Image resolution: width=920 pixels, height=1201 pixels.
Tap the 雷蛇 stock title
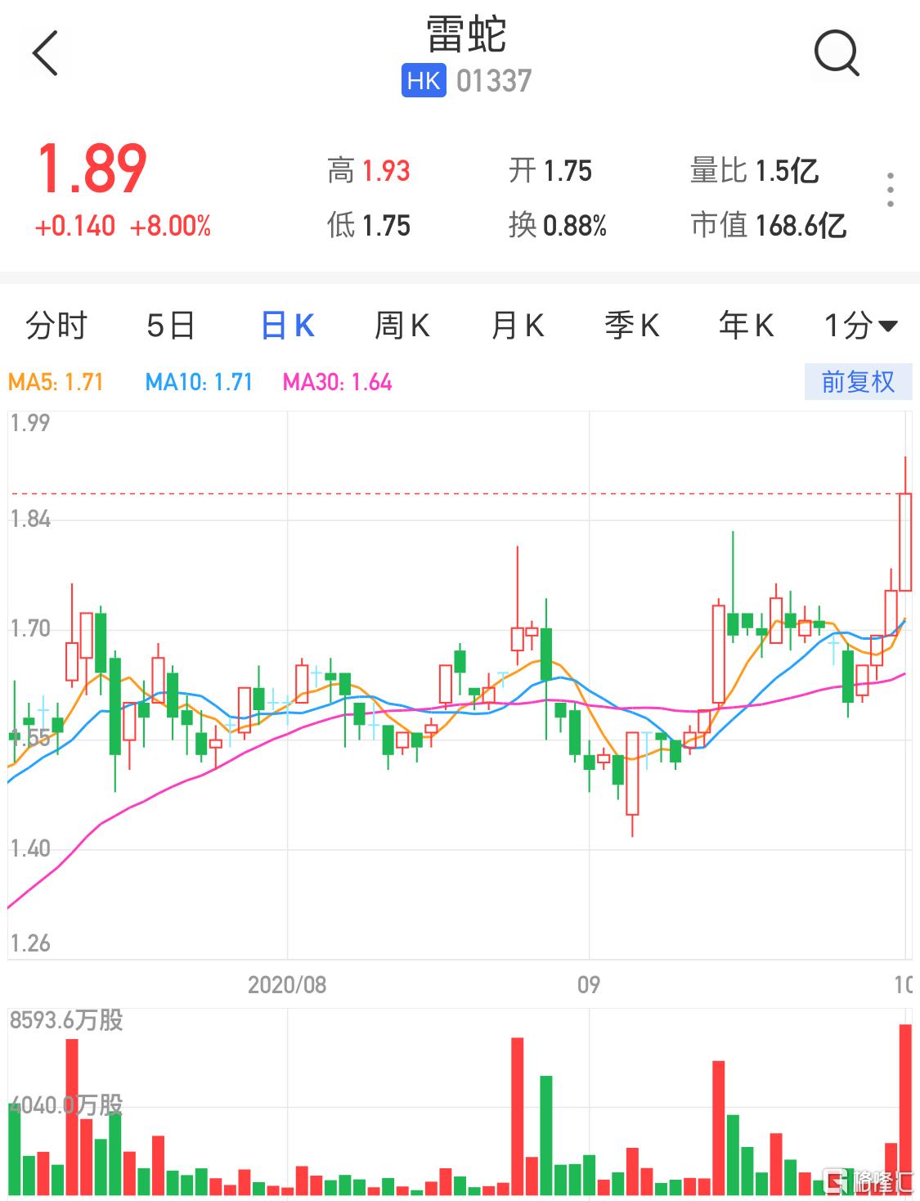466,35
